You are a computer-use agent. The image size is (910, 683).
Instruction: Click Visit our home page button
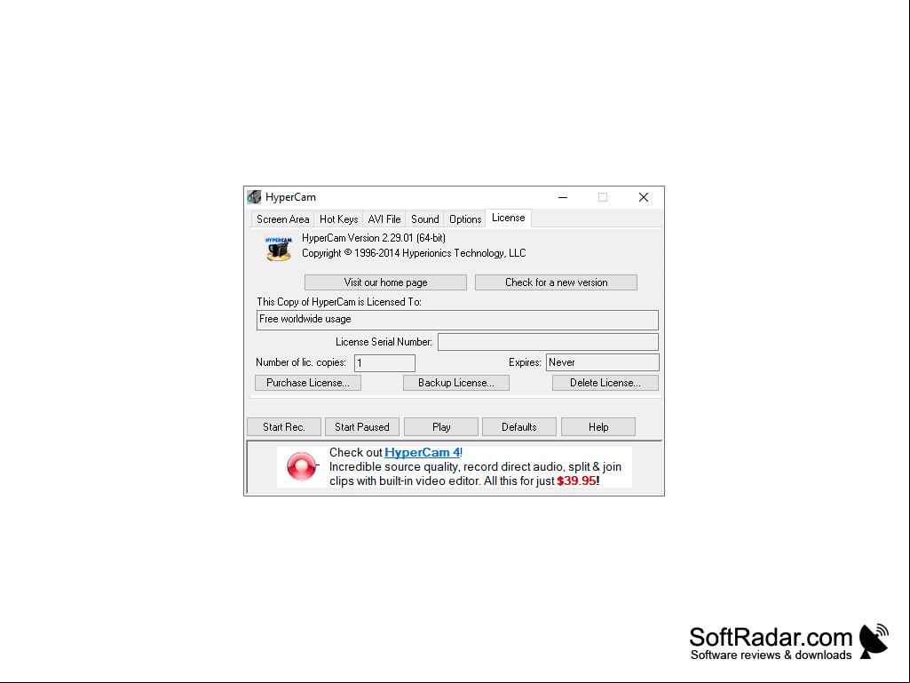[x=385, y=282]
